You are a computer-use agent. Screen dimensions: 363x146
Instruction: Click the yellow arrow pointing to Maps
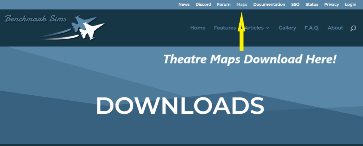pyautogui.click(x=241, y=32)
